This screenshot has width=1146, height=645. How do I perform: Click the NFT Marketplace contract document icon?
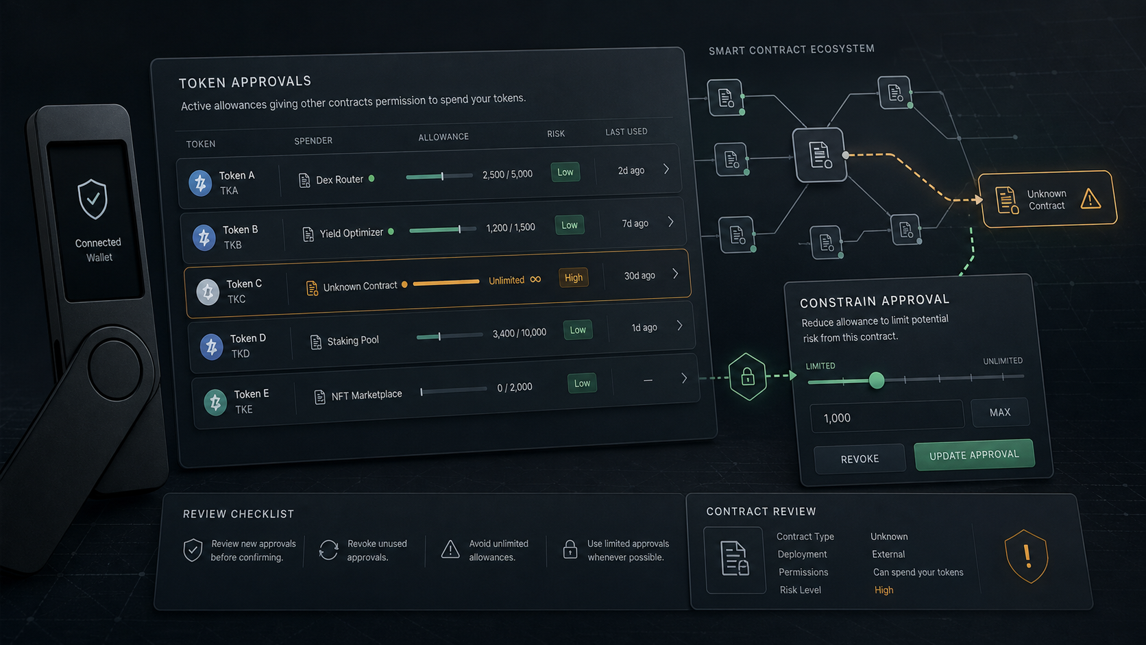(319, 396)
